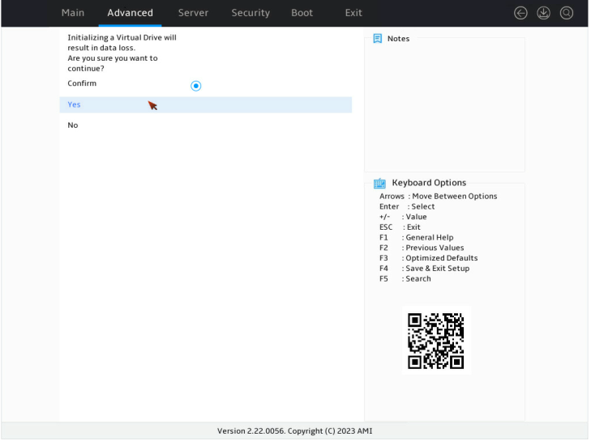Image resolution: width=591 pixels, height=441 pixels.
Task: Open the Exit tab
Action: (x=353, y=13)
